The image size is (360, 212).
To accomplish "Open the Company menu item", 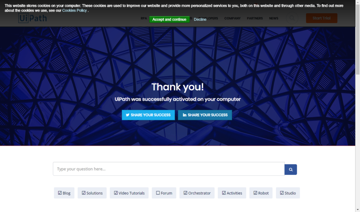I will coord(232,18).
